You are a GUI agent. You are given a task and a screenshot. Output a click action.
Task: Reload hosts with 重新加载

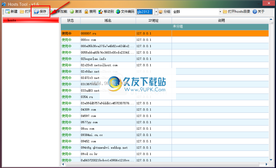point(59,11)
